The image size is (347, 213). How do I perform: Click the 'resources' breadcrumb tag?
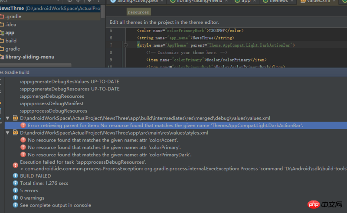138,12
